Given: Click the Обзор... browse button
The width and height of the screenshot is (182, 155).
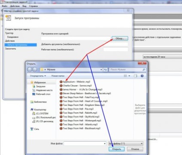Looking at the screenshot, I should coord(120,38).
